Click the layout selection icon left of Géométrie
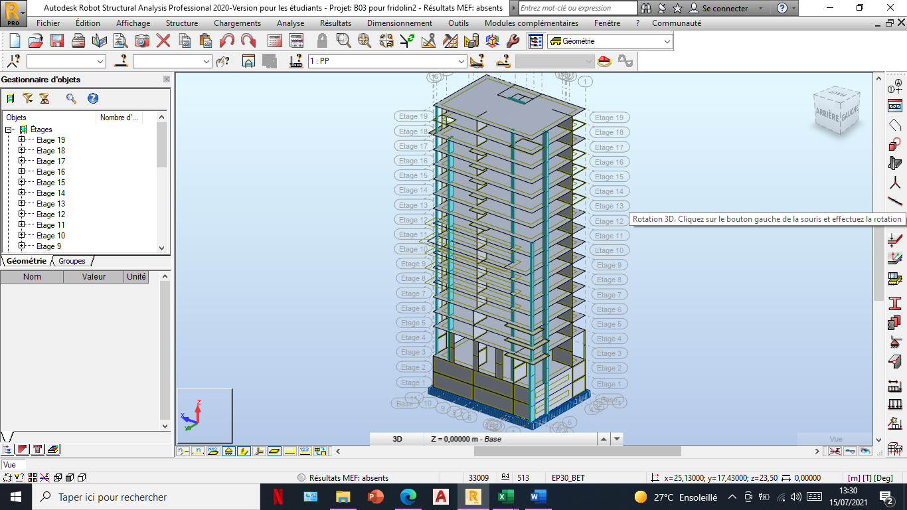The image size is (907, 510). [536, 41]
